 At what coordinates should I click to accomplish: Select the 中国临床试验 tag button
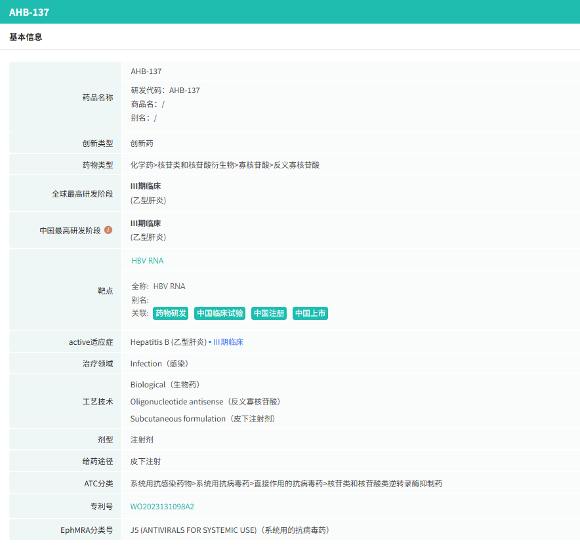[220, 313]
